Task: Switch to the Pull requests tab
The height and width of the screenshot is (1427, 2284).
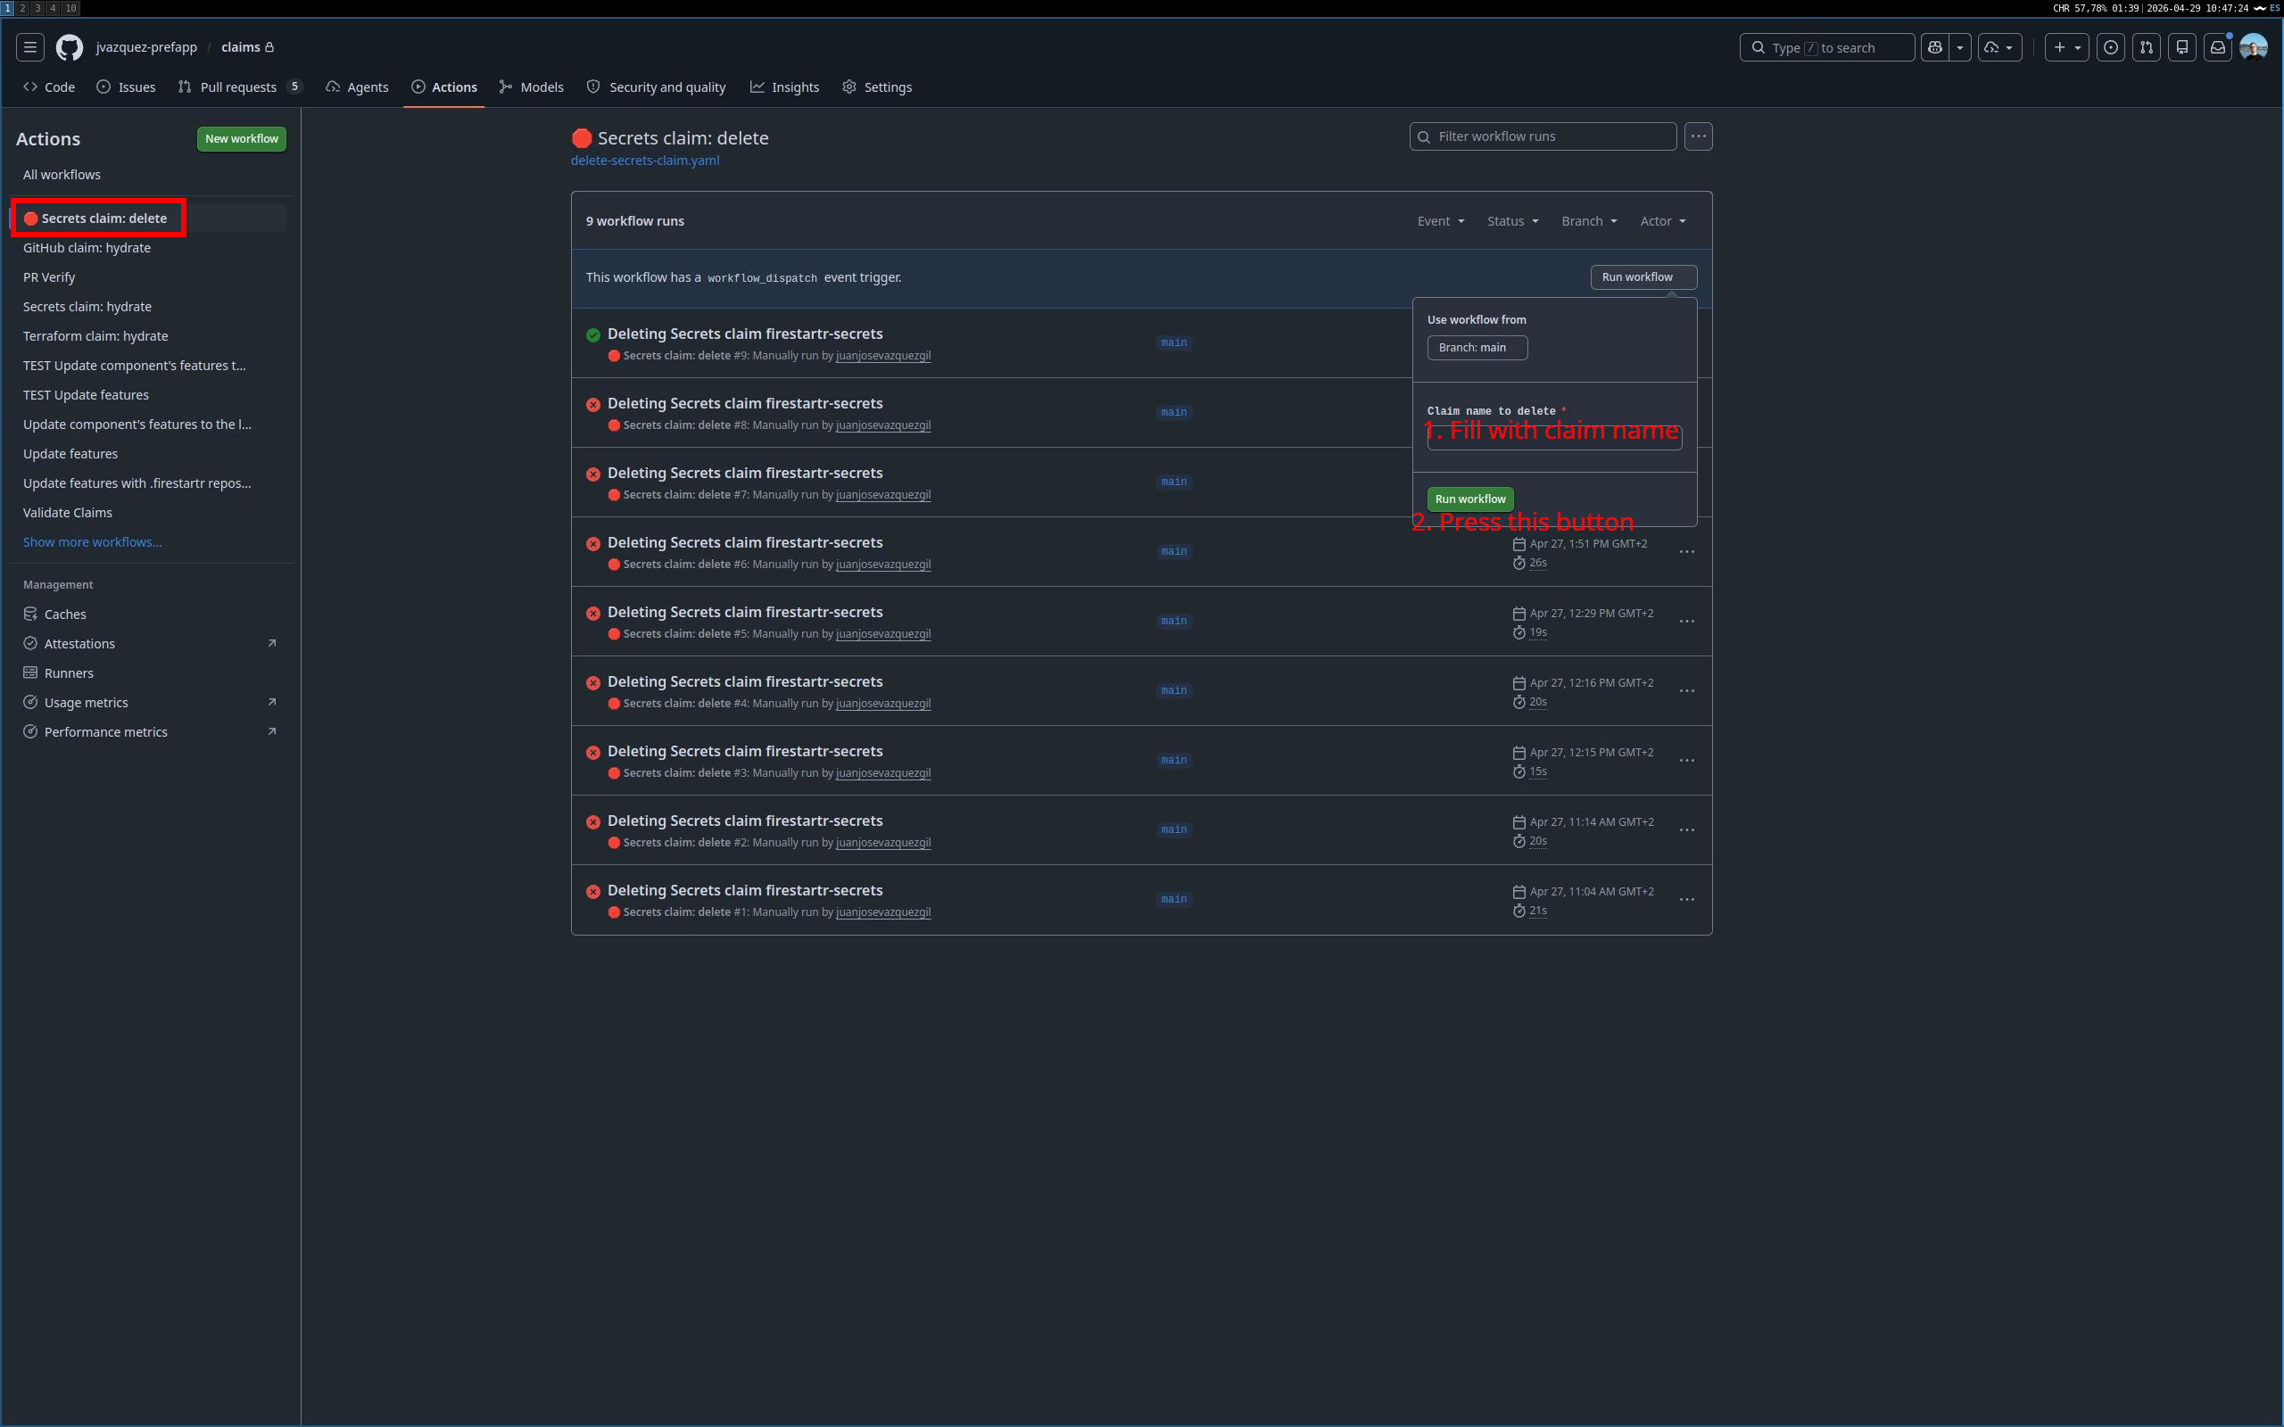Action: pyautogui.click(x=240, y=87)
